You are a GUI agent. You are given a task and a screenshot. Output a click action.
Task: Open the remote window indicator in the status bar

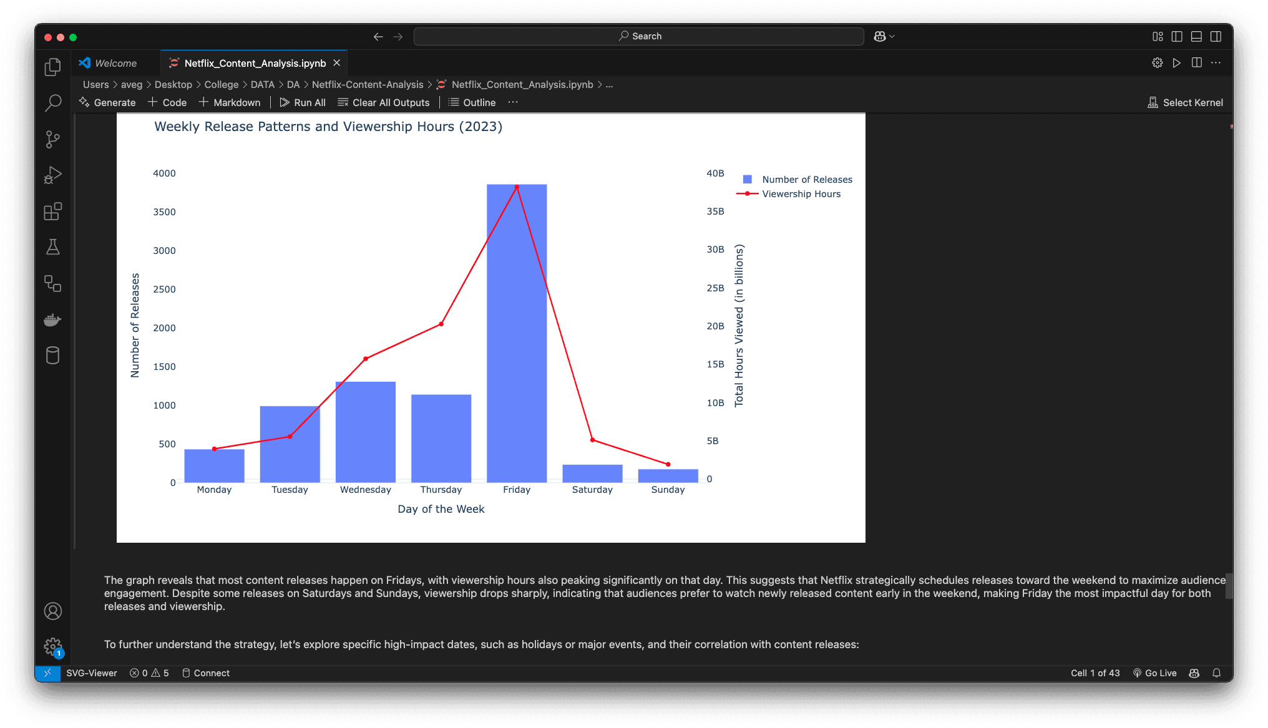pyautogui.click(x=47, y=673)
